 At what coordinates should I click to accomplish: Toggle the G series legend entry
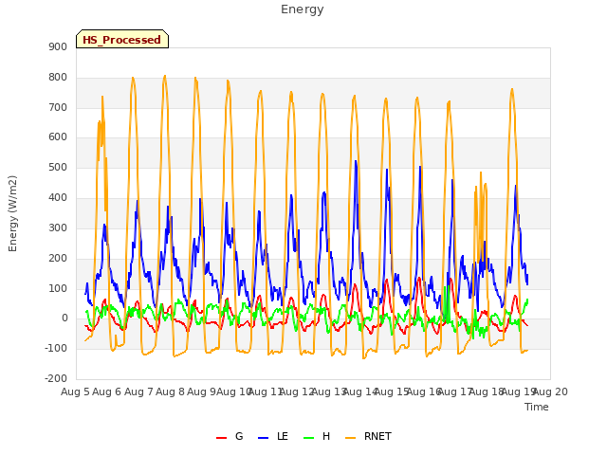tap(230, 436)
